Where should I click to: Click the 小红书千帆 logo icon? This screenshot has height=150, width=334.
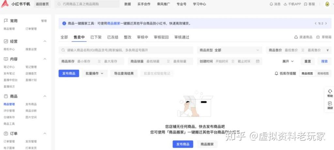[x=5, y=4]
